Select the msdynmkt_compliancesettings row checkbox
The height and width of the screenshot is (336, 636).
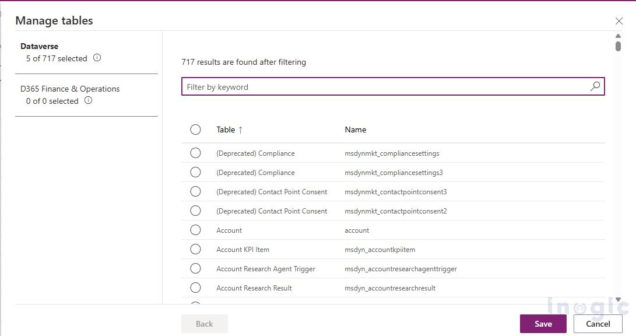195,153
